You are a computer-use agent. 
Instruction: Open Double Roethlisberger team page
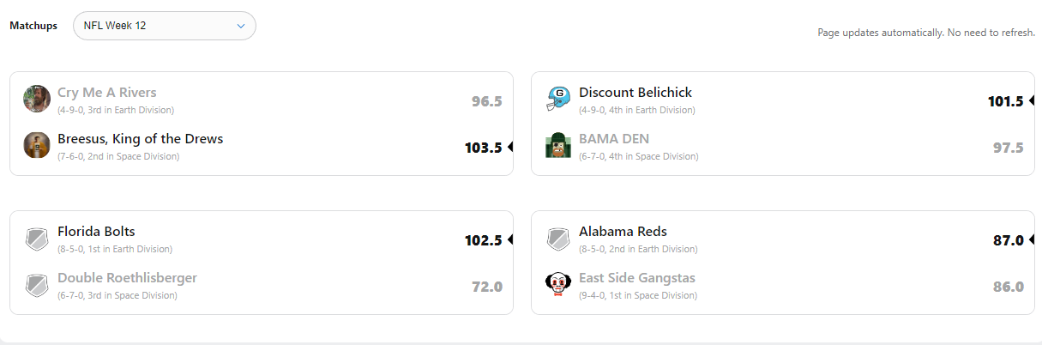(127, 278)
